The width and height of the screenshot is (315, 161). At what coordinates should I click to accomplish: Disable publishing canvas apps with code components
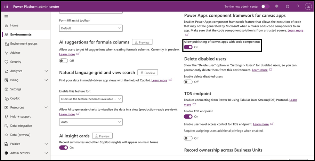188,47
